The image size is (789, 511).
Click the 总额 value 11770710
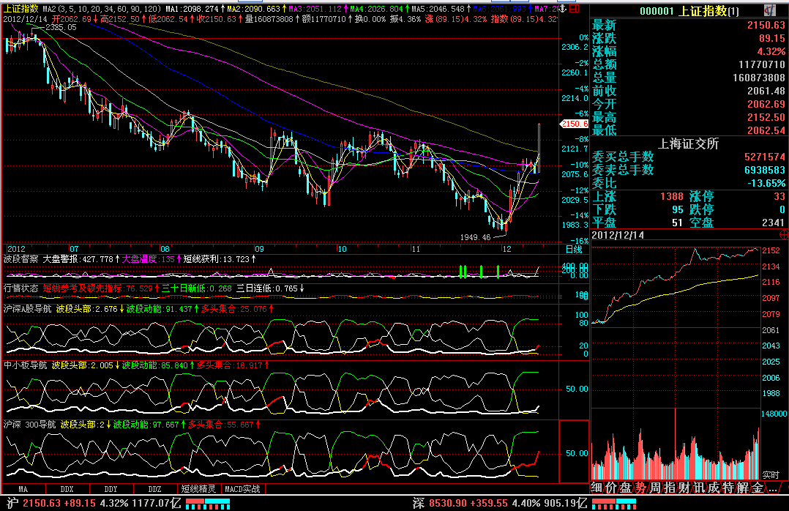click(762, 64)
